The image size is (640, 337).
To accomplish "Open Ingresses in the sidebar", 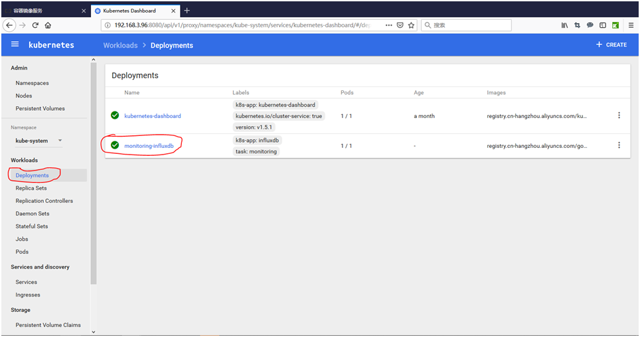I will (28, 295).
